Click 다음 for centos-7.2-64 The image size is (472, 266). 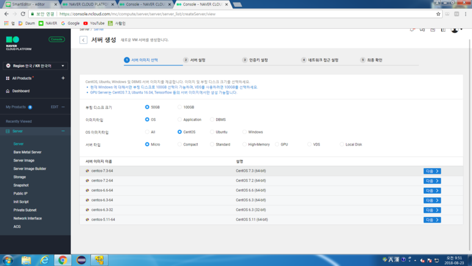pyautogui.click(x=432, y=180)
